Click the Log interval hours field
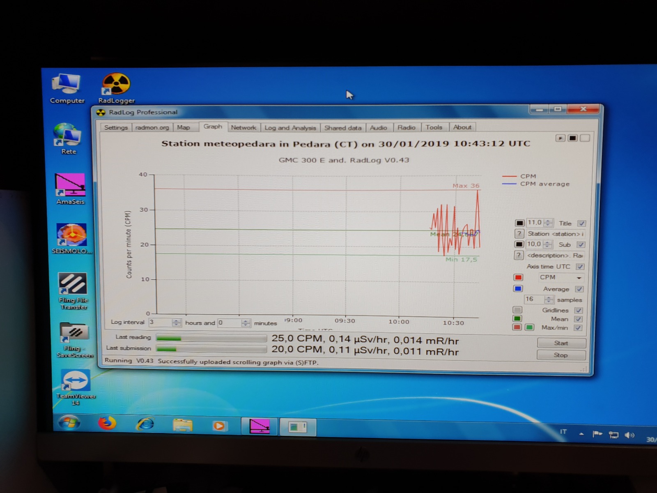This screenshot has width=657, height=493. 160,323
